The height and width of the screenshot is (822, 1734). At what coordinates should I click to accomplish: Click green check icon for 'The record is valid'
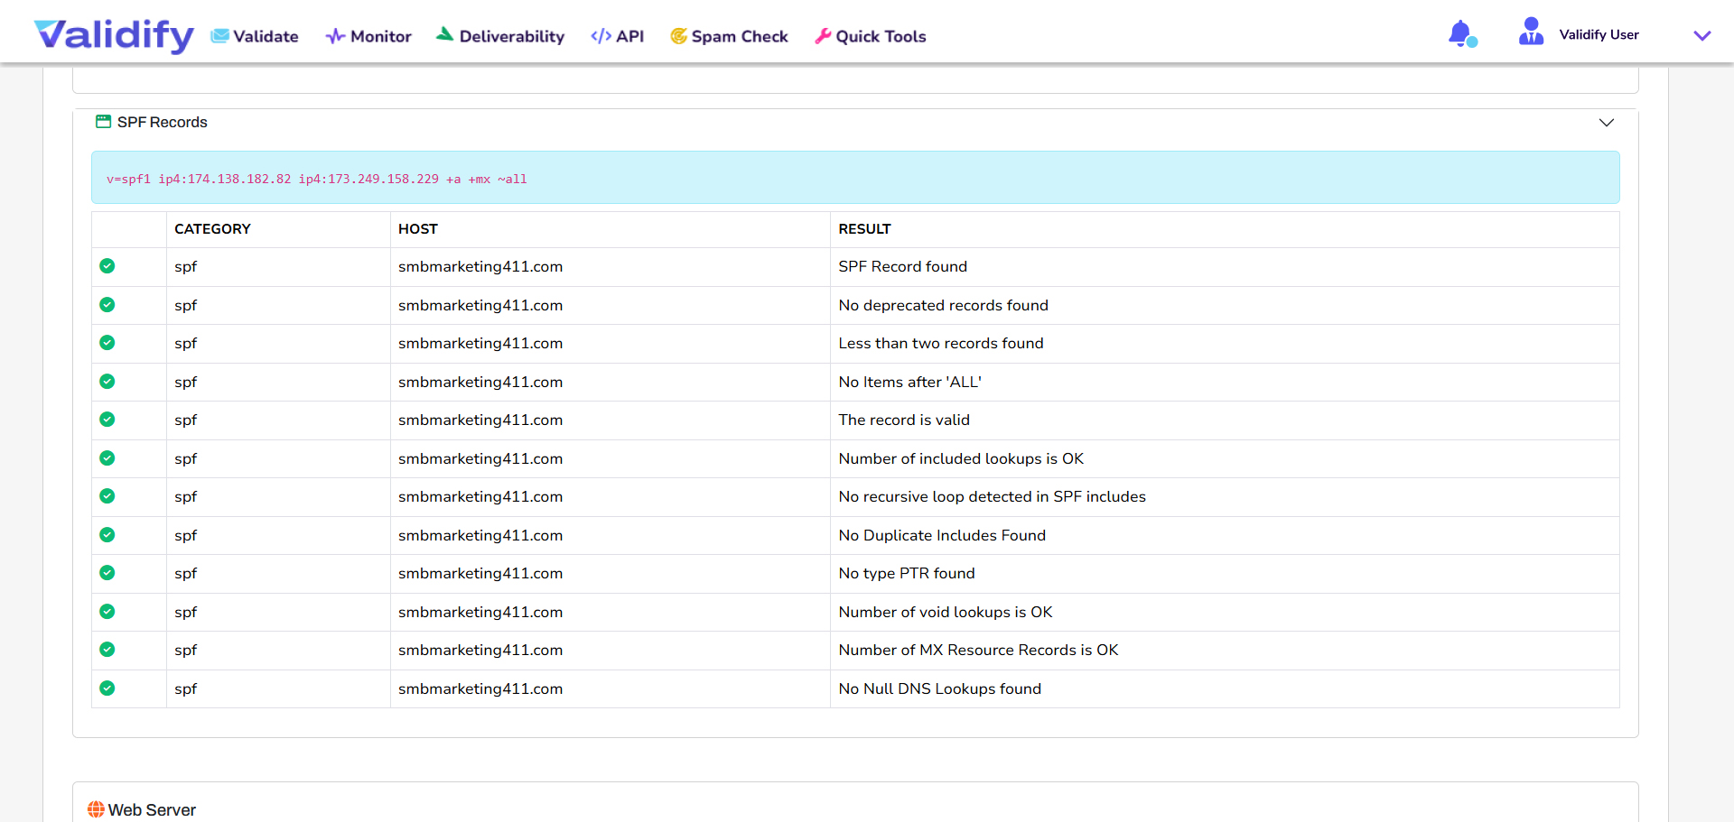click(107, 420)
